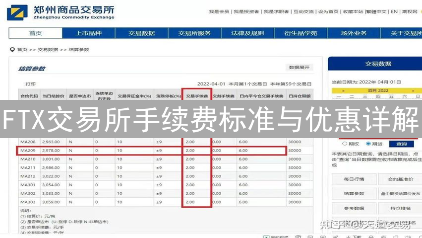
Task: Click the MA211 contract code cell
Action: click(28, 167)
